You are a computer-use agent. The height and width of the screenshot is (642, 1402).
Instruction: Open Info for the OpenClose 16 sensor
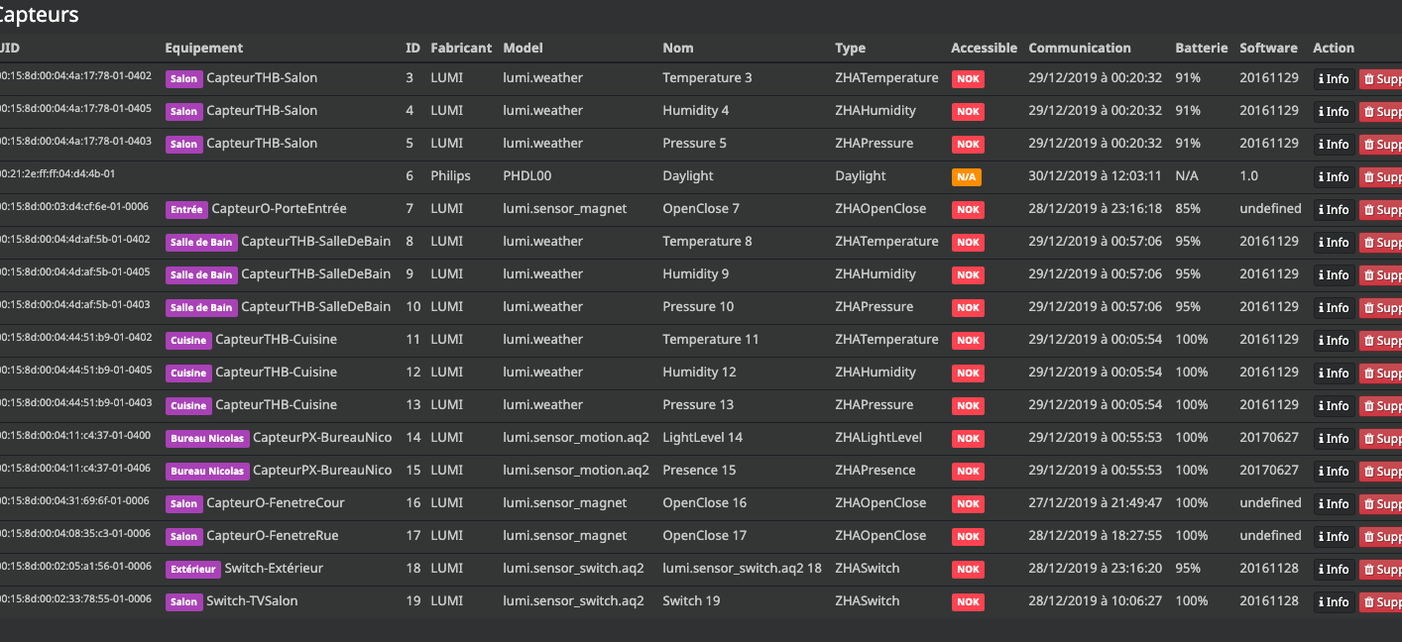[x=1335, y=504]
